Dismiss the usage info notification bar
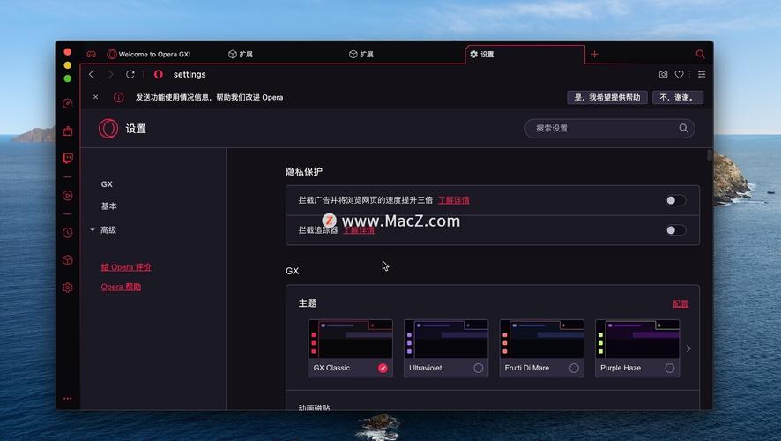This screenshot has width=781, height=441. pos(95,97)
